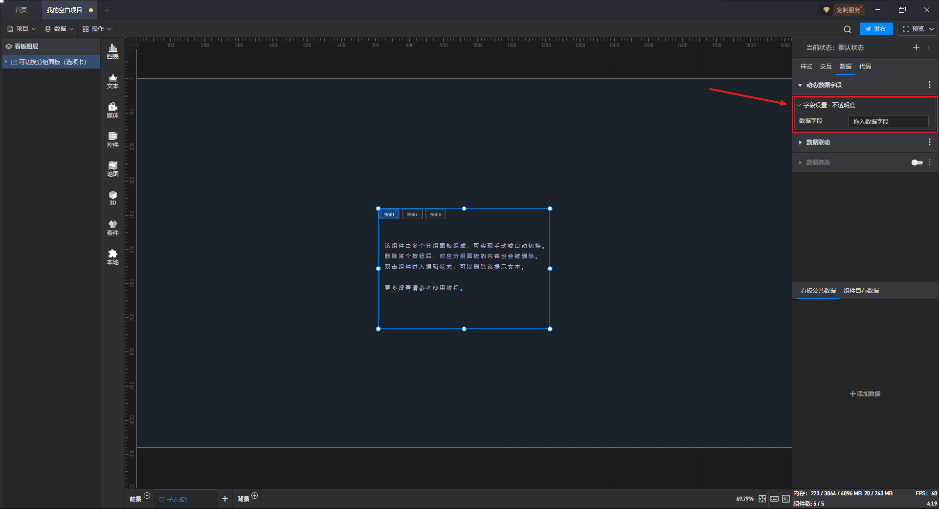Add a new state with plus icon
The image size is (939, 509).
[916, 47]
